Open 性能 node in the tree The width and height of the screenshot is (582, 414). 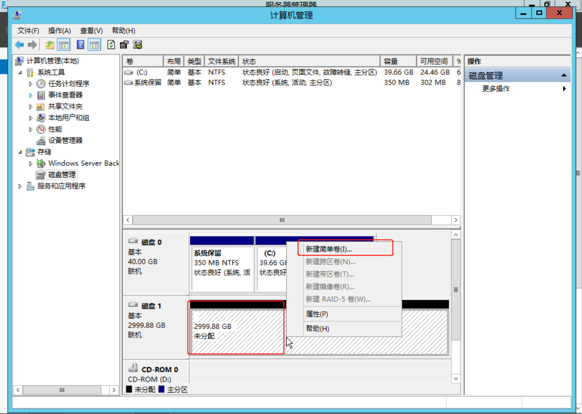(55, 129)
